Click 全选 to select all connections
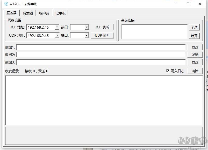 point(194,27)
